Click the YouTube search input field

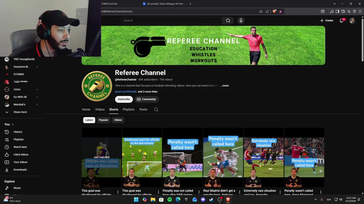[171, 20]
